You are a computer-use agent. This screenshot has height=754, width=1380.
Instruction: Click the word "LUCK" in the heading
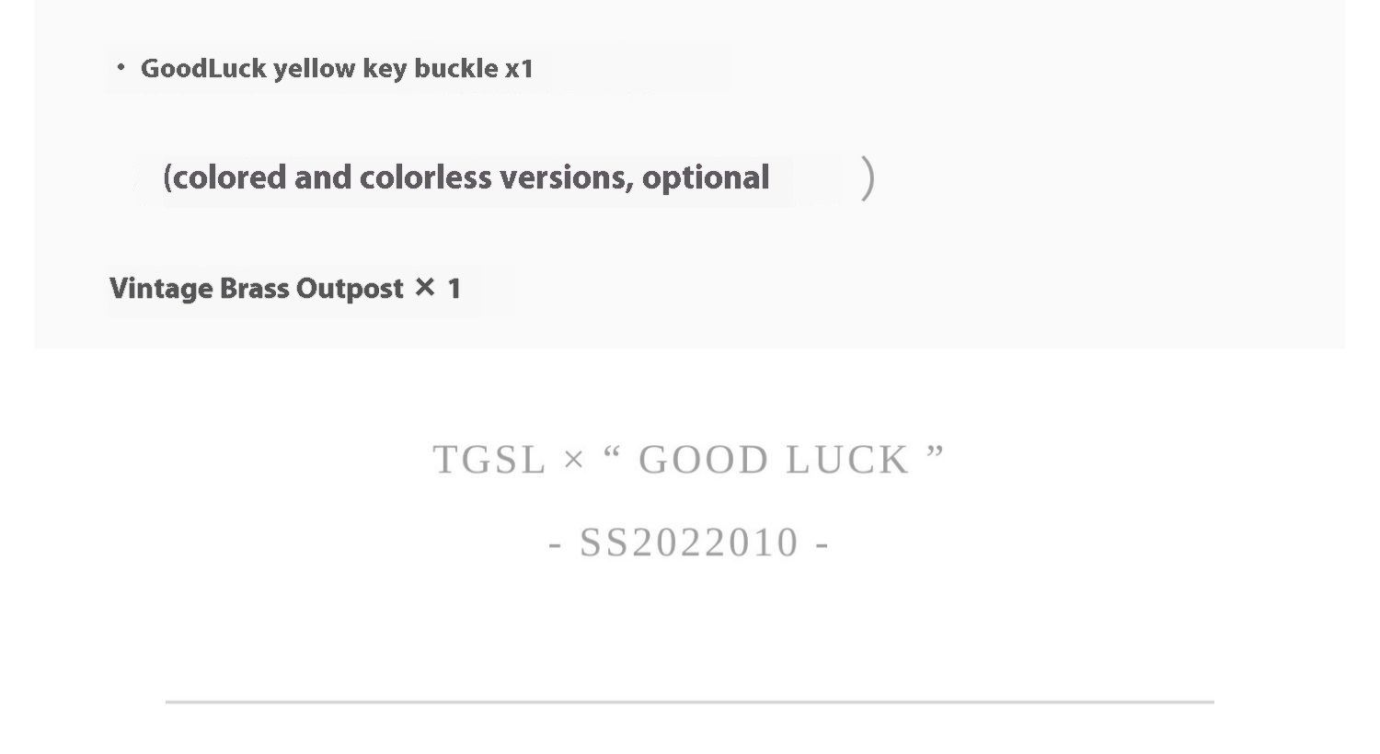(x=848, y=460)
